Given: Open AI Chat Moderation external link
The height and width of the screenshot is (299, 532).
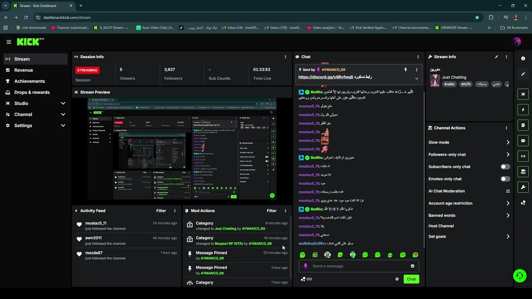Looking at the screenshot, I should click(x=508, y=191).
